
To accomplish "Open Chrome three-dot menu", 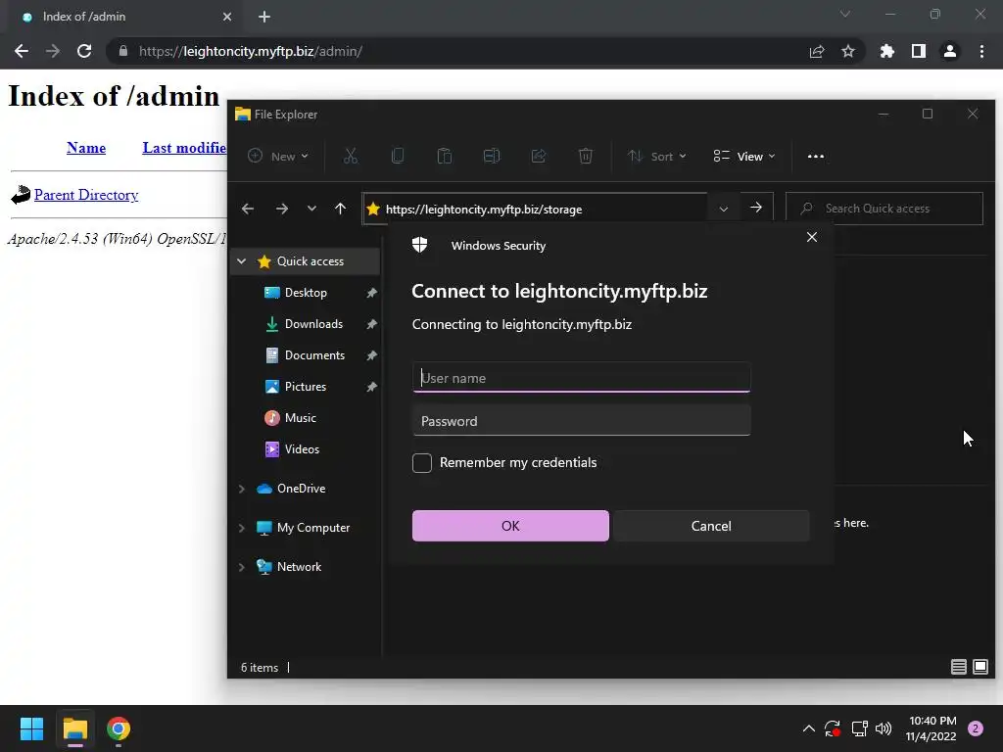I will point(981,51).
